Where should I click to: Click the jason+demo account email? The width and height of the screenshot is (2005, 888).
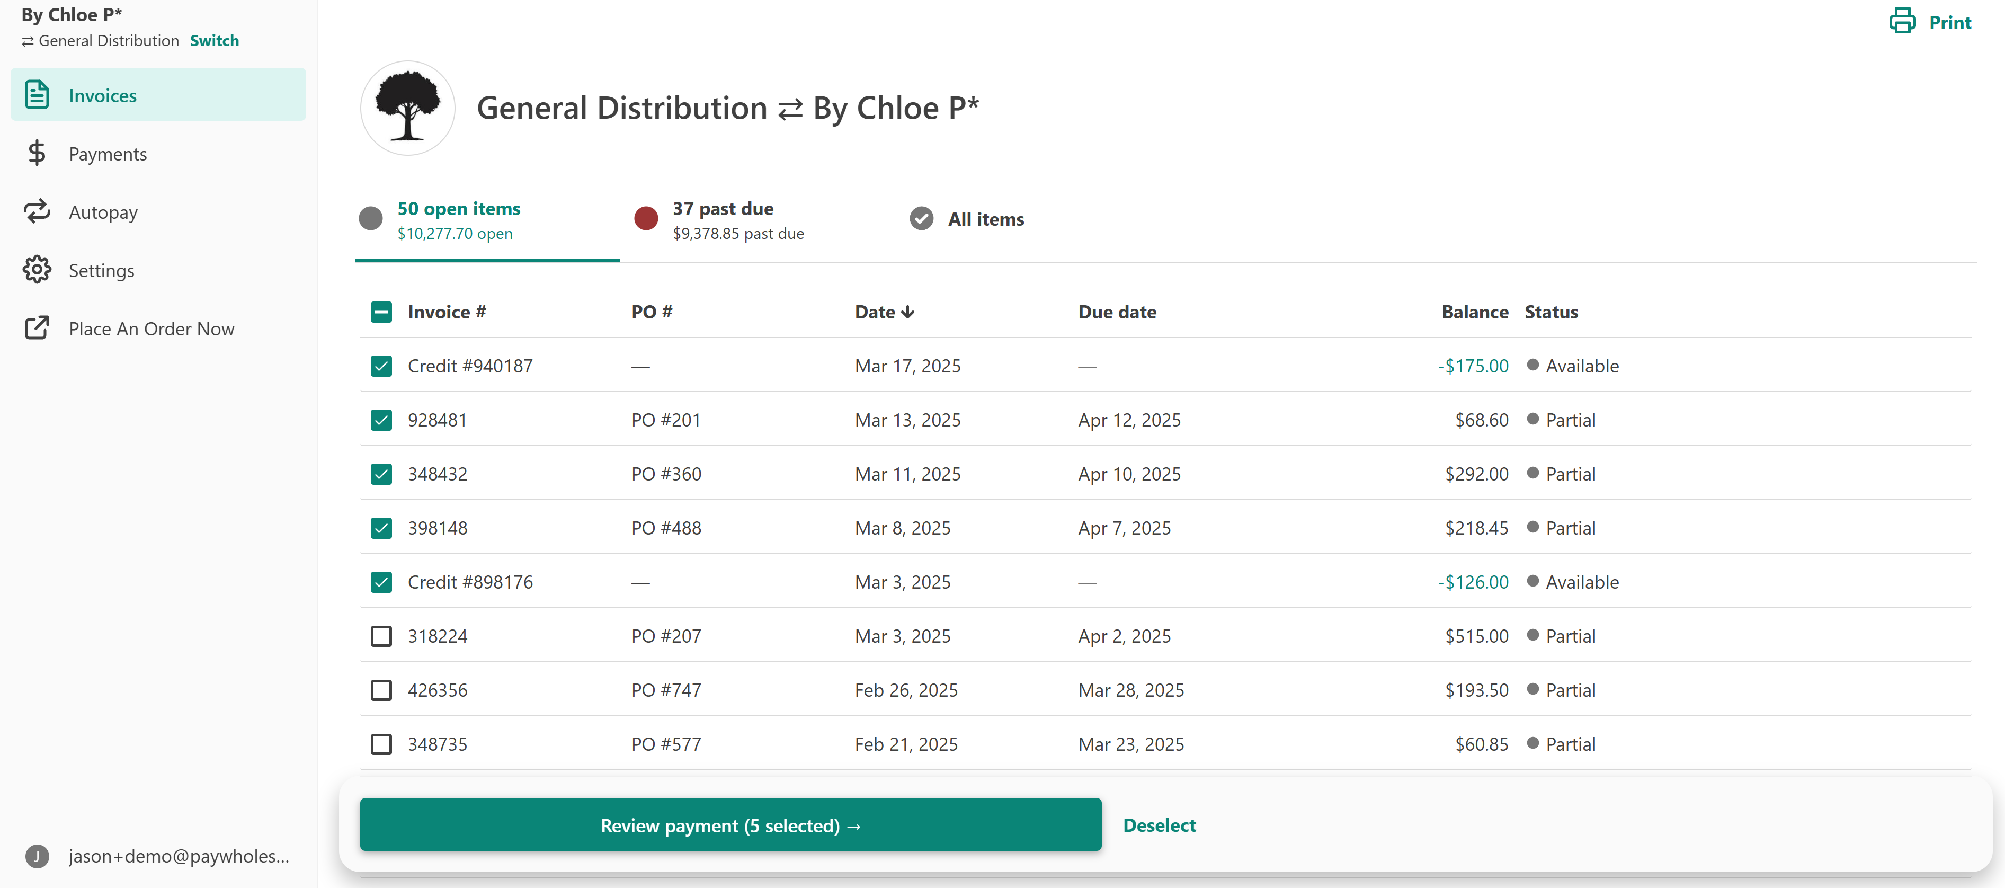point(179,856)
